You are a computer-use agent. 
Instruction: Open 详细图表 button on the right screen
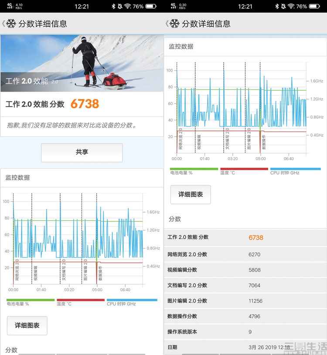[x=191, y=194]
